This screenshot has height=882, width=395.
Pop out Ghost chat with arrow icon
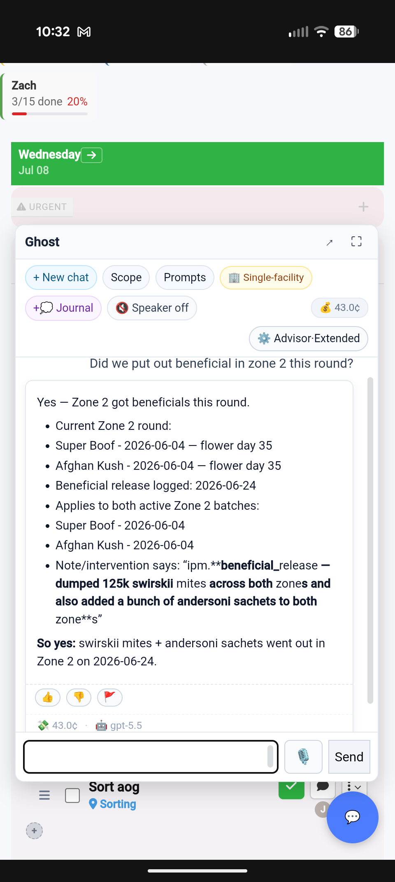(329, 243)
